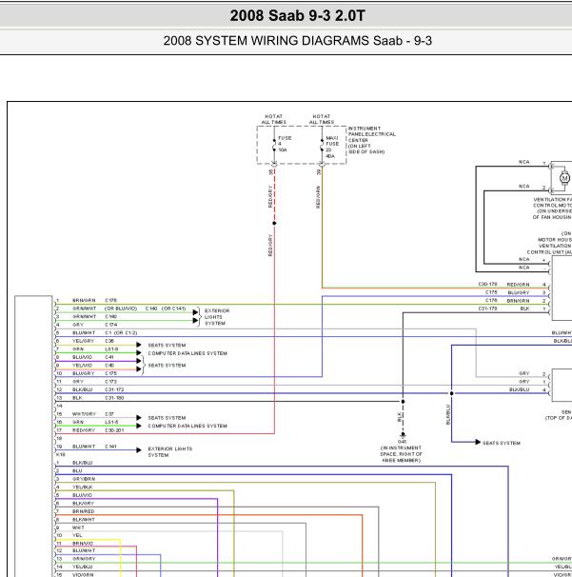Click the EXTERIOR LIGHTS SYSTEM label near the bracket
Screen dimensions: 572x577
tap(217, 317)
